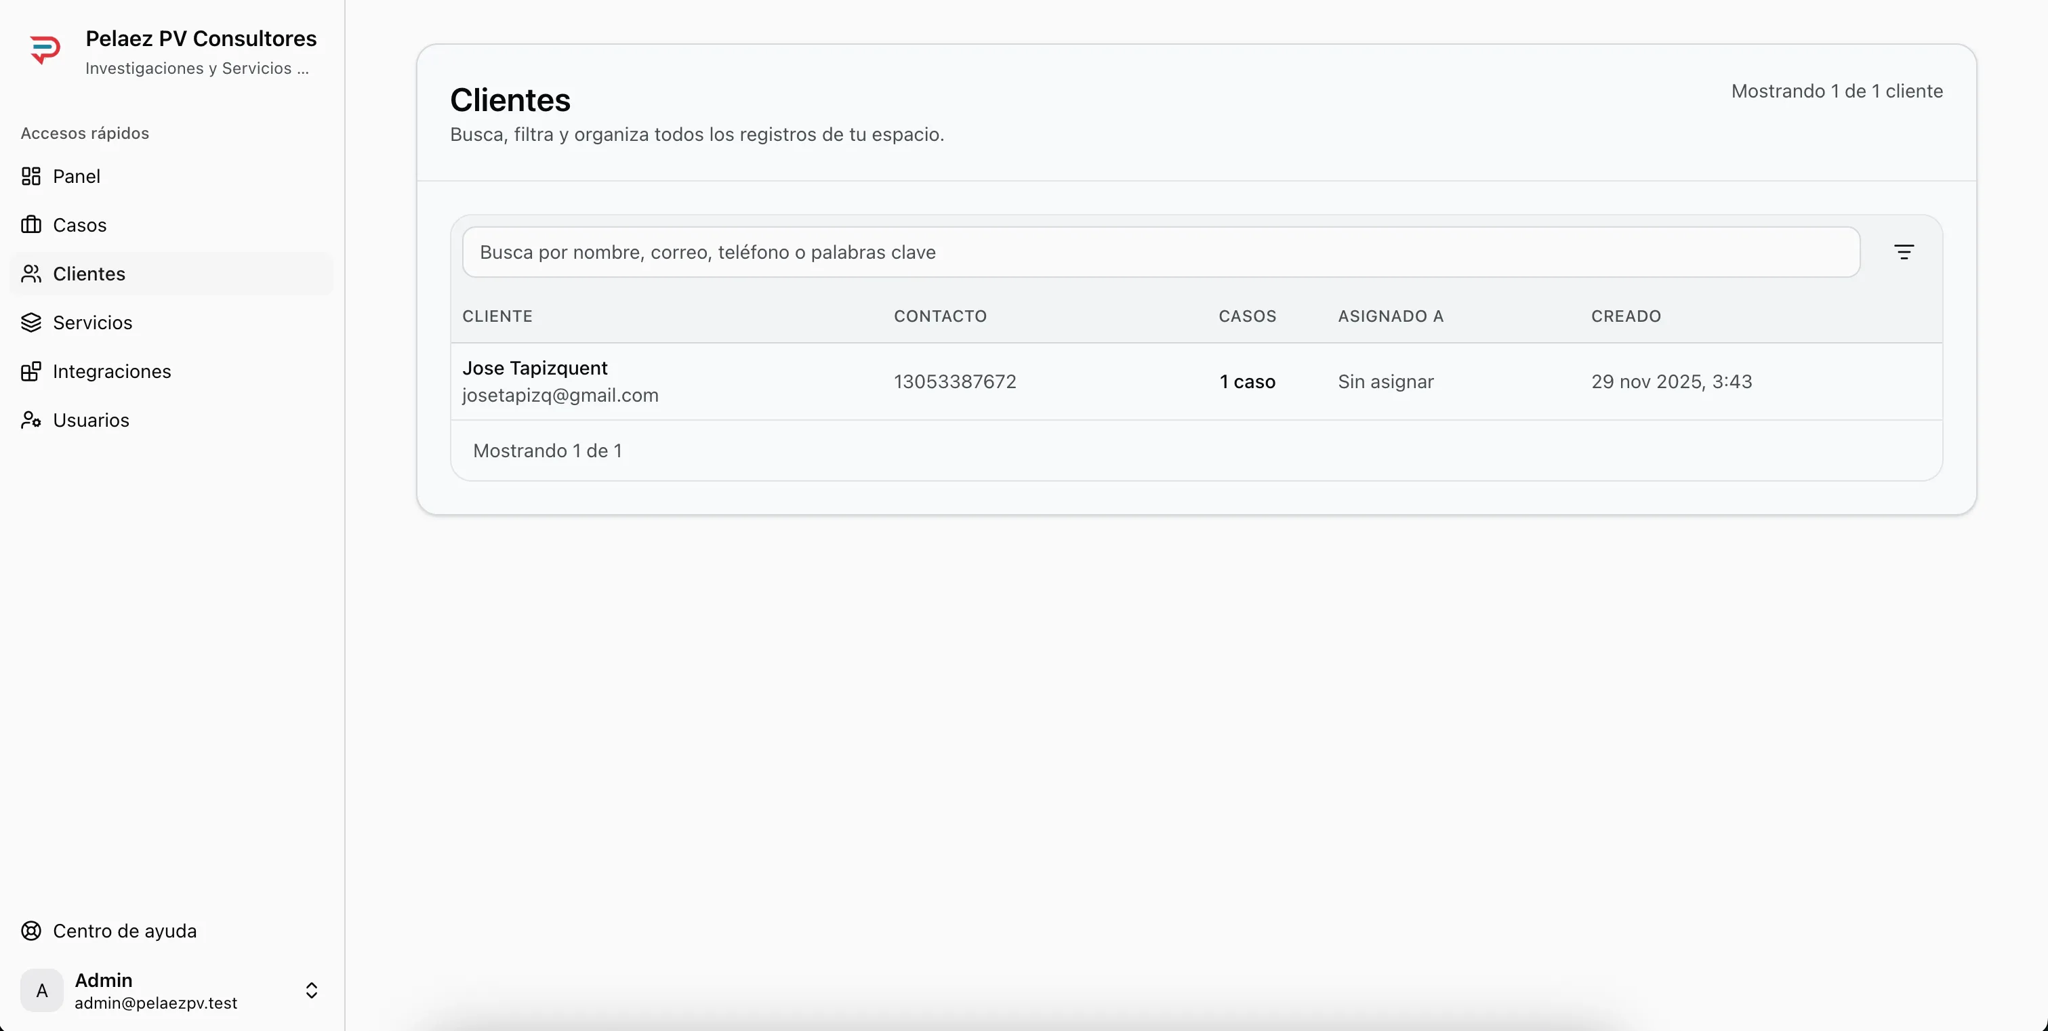Click the Admin avatar circle
The height and width of the screenshot is (1031, 2048).
[41, 990]
